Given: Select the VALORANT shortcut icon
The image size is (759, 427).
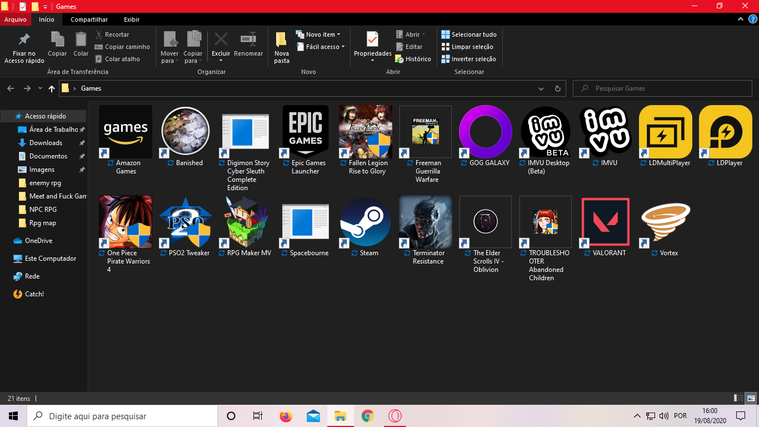Looking at the screenshot, I should [606, 222].
